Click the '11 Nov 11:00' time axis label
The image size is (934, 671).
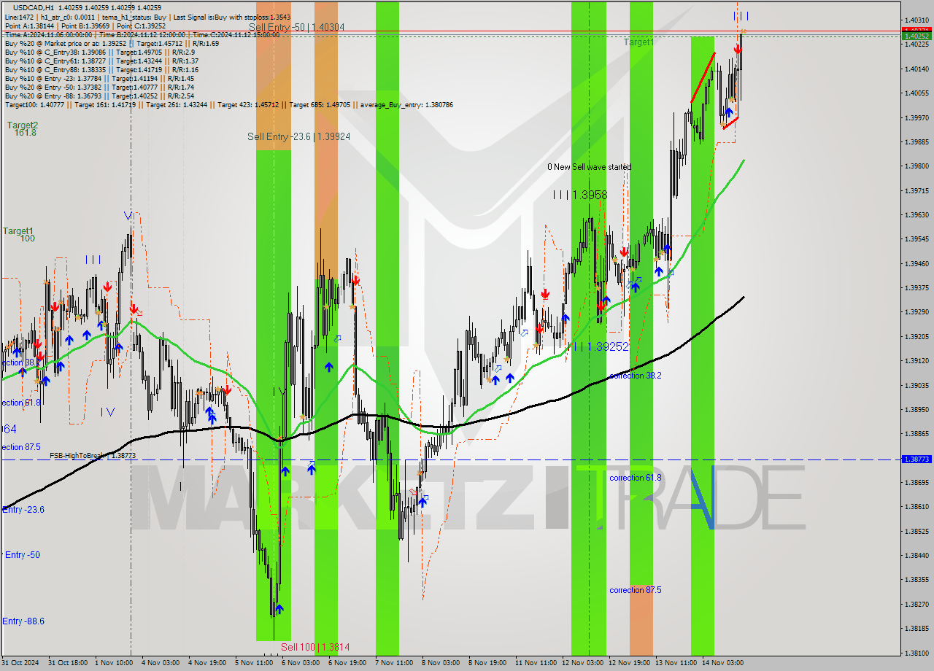point(536,663)
